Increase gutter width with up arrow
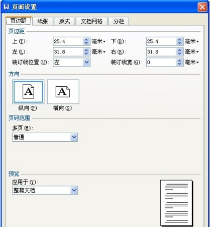The height and width of the screenshot is (227, 210). pos(179,61)
